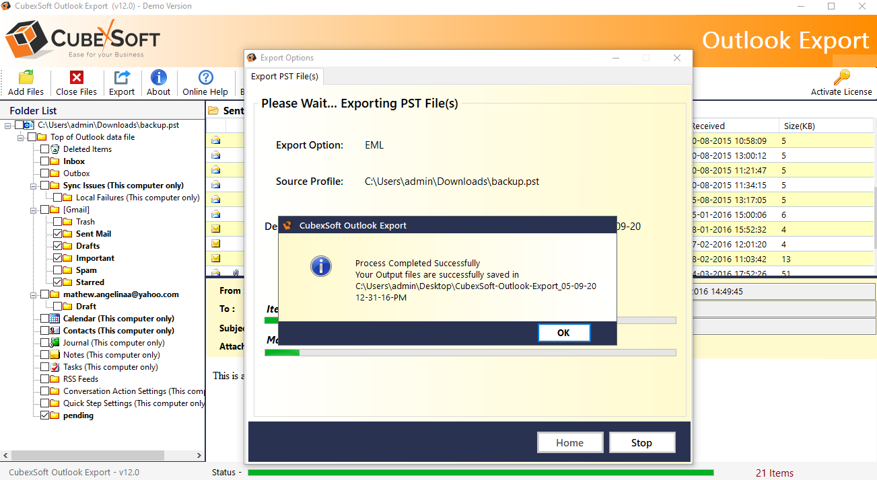Select the Export PST File(s) tab
The height and width of the screenshot is (480, 877).
[285, 76]
